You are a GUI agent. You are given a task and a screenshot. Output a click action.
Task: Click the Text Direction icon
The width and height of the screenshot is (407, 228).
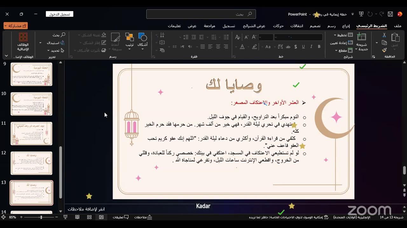point(162,35)
